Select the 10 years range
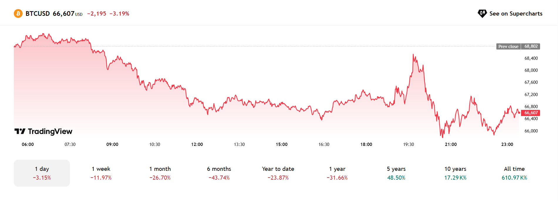Viewport: 558px width, 201px height. coord(455,173)
